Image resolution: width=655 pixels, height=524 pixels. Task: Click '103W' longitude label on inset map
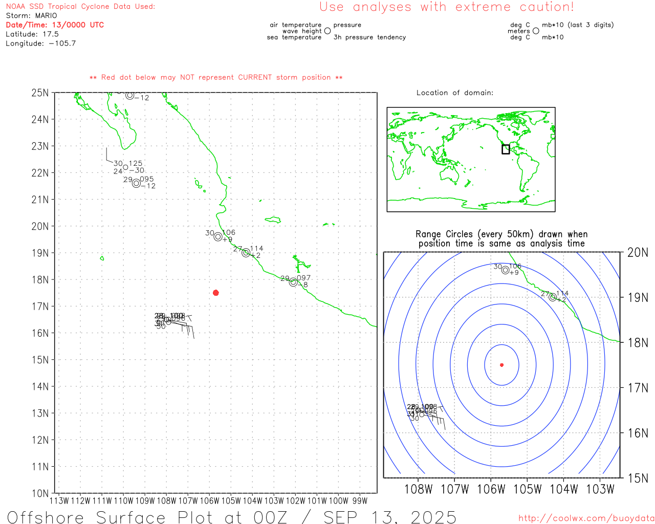[x=600, y=489]
